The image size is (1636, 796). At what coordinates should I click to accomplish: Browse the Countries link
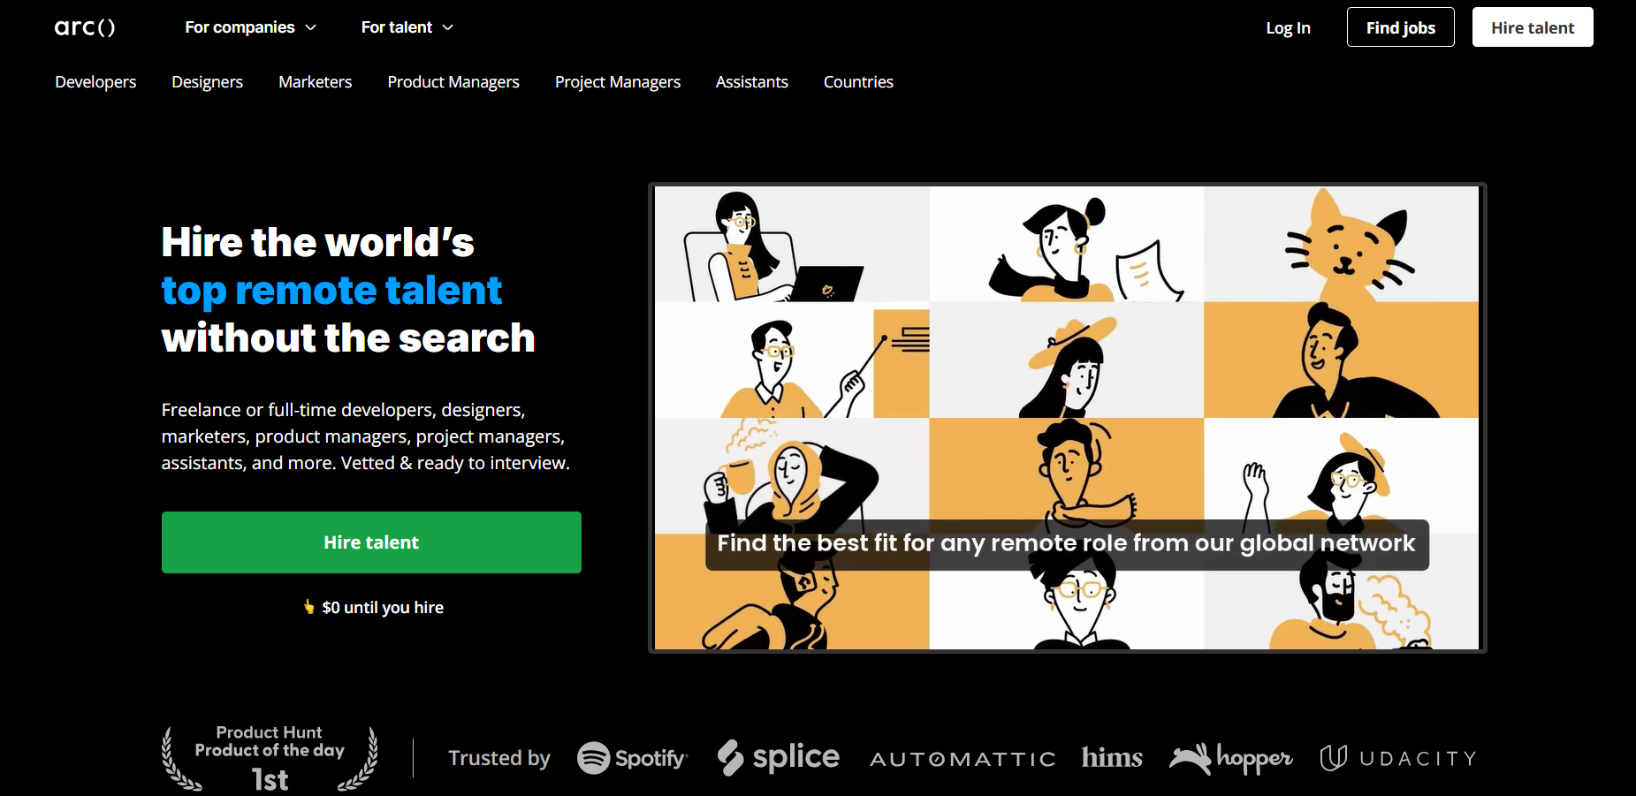pyautogui.click(x=857, y=82)
